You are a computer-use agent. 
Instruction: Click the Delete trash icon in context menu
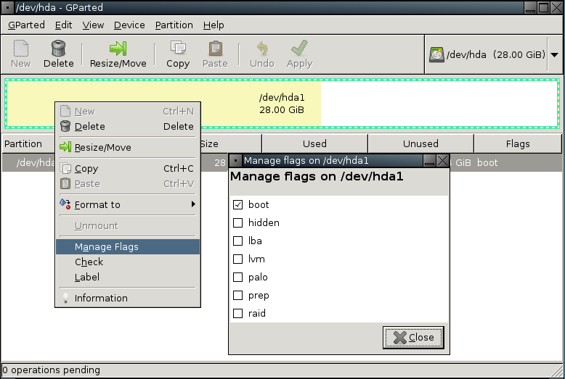click(65, 126)
